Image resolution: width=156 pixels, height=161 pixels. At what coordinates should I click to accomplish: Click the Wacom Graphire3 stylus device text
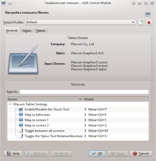coord(89,69)
